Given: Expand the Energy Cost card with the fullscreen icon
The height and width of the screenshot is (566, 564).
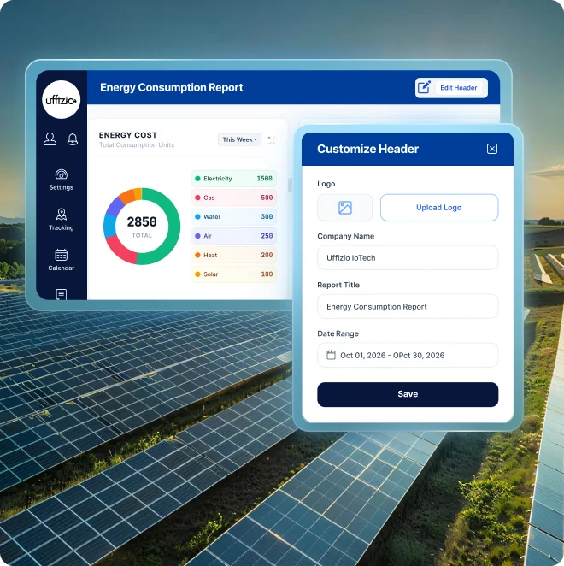Looking at the screenshot, I should point(272,140).
